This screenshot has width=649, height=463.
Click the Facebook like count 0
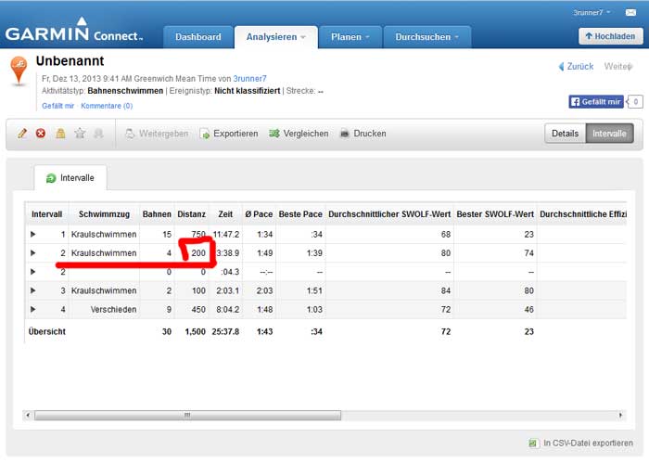[x=636, y=102]
